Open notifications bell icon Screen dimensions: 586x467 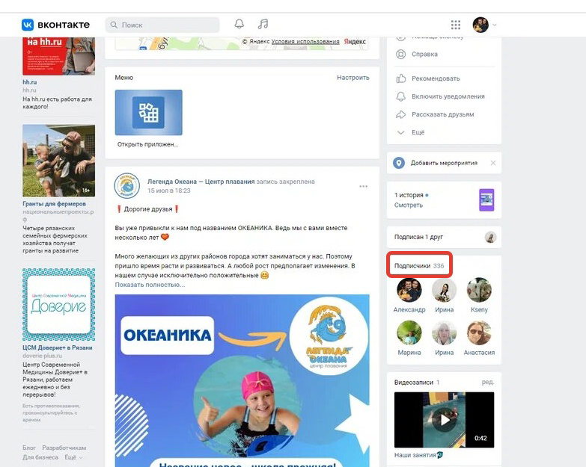pos(239,24)
